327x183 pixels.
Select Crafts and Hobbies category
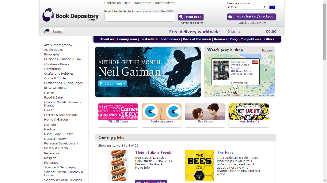tap(59, 74)
